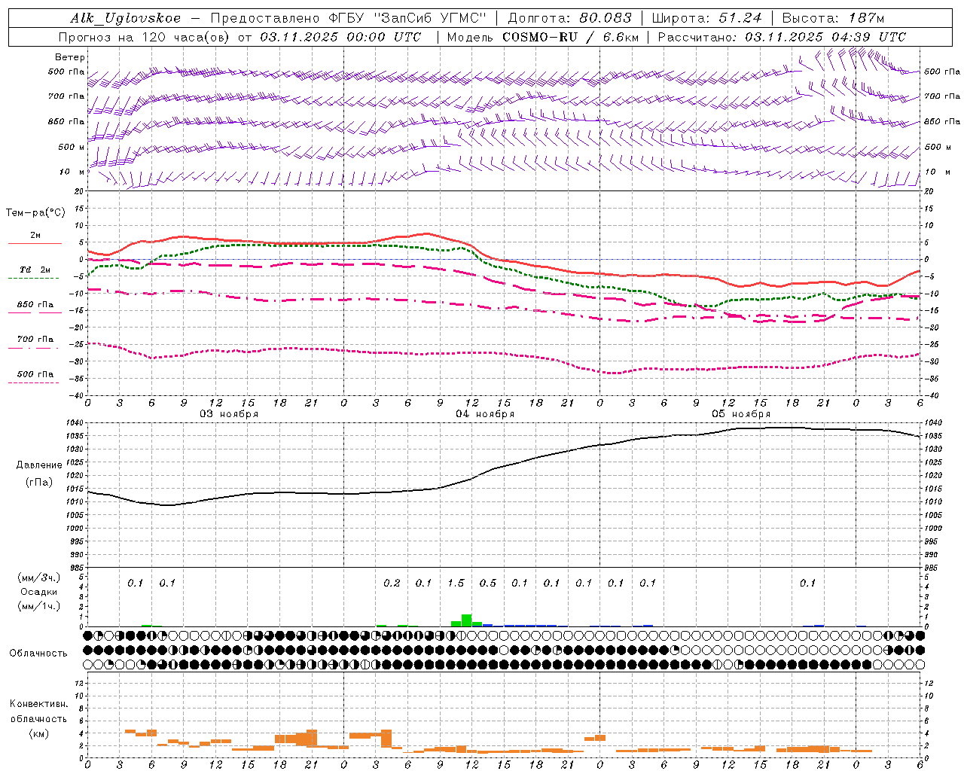The image size is (964, 771).
Task: Click the 'Предоставлено ФГБУ ЗапСиб УГМС' header text
Action: (349, 18)
